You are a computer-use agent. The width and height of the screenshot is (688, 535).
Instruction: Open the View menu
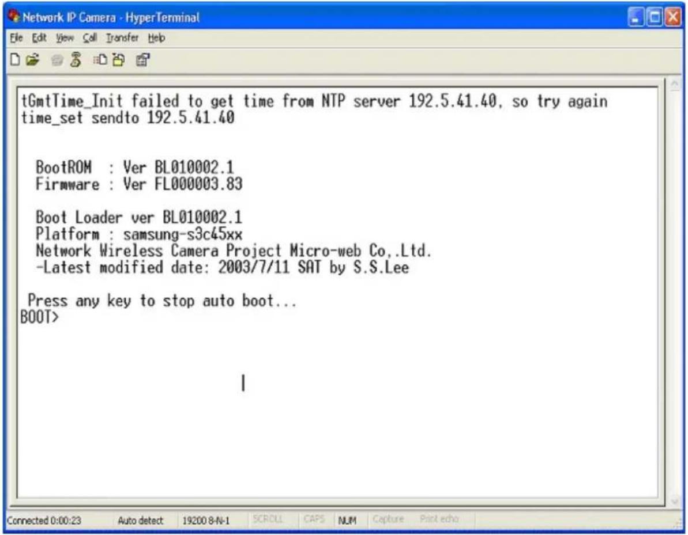65,38
